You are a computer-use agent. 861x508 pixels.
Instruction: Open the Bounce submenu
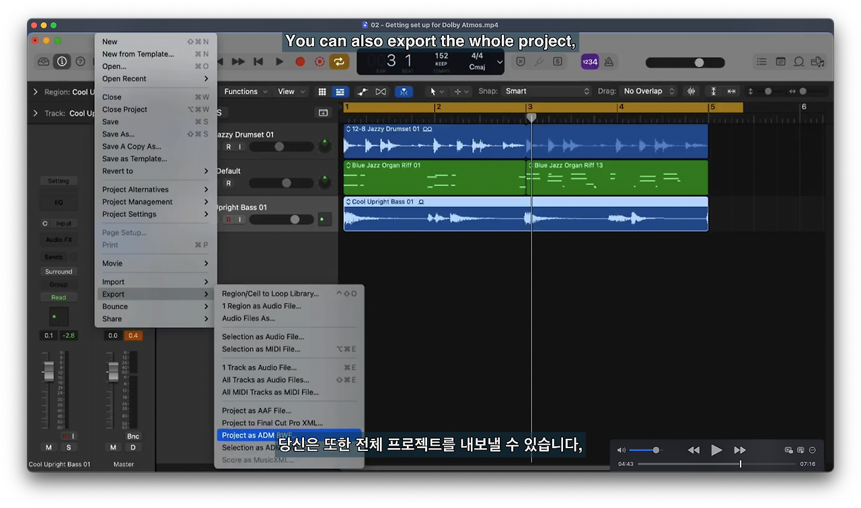[155, 306]
